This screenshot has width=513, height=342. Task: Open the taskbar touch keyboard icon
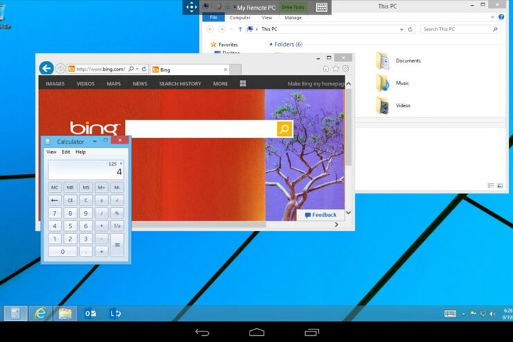[x=450, y=314]
